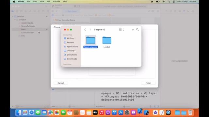
Task: Open the Finder view options stepper arrows
Action: pos(123,30)
